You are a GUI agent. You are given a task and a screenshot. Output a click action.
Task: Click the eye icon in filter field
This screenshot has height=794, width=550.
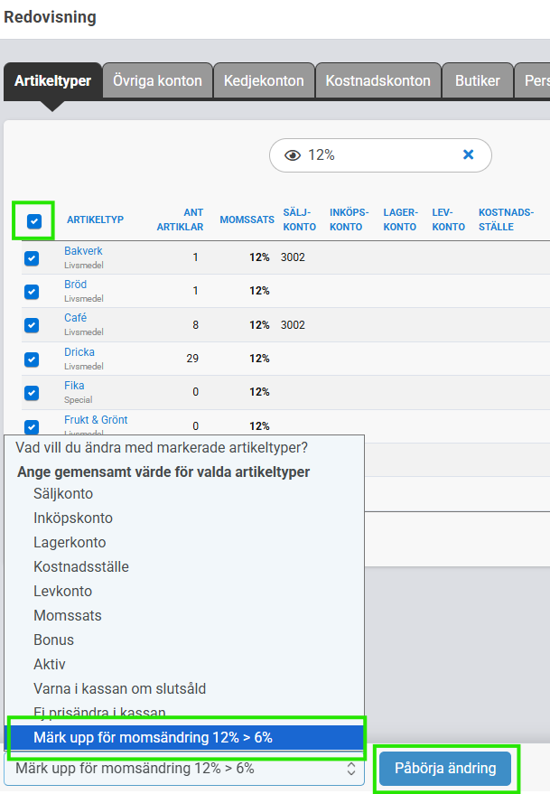click(292, 155)
